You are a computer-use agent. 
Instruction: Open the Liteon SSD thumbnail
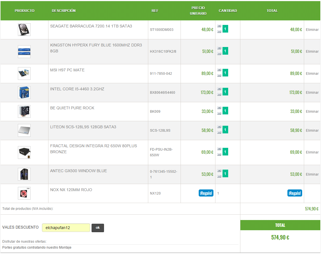(24, 130)
